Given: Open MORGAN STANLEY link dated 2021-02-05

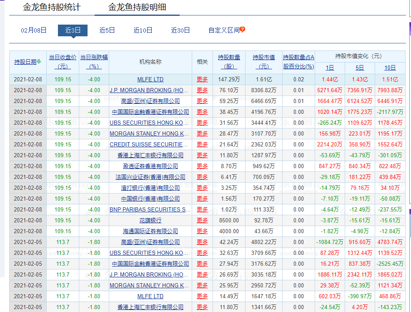Looking at the screenshot, I should 149,286.
